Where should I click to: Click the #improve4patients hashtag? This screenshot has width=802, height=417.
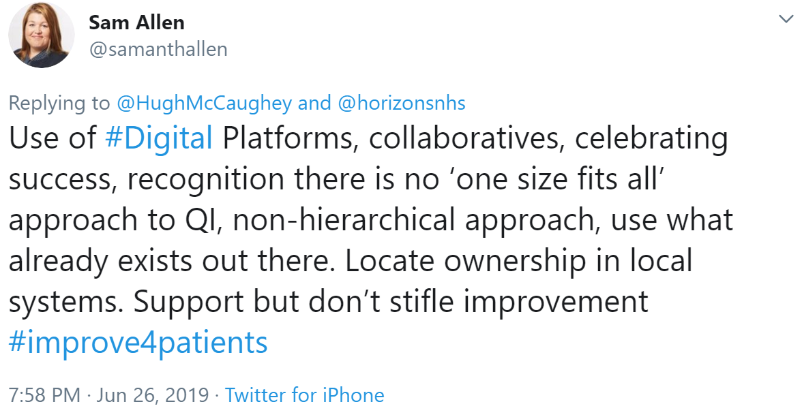138,342
